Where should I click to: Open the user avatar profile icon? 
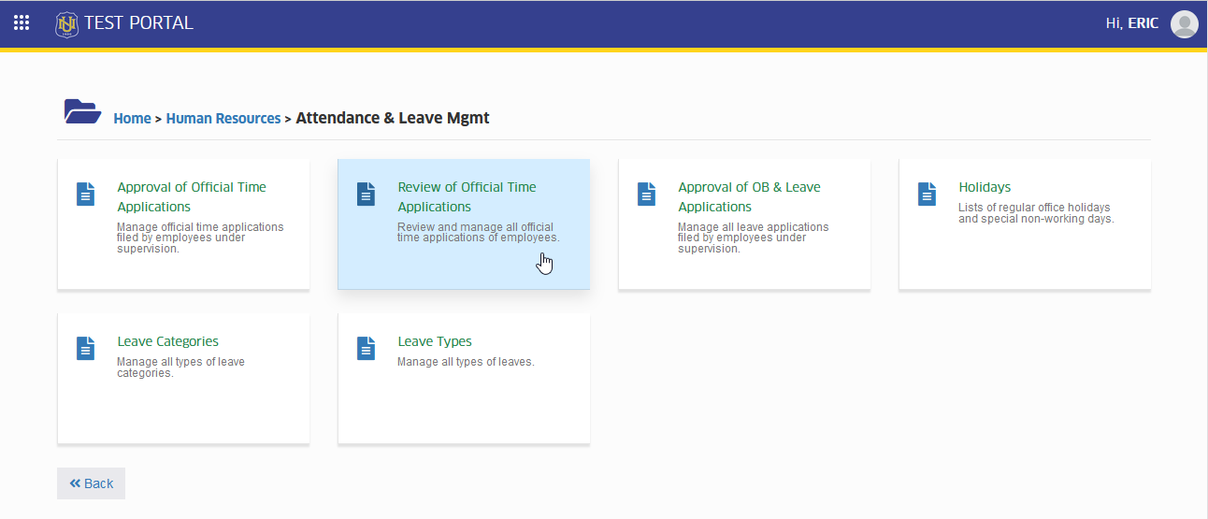[1185, 24]
